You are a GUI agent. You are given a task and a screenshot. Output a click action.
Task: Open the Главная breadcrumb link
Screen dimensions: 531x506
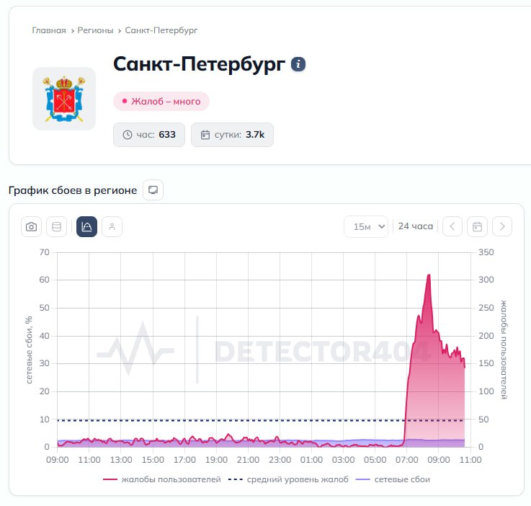(x=48, y=30)
